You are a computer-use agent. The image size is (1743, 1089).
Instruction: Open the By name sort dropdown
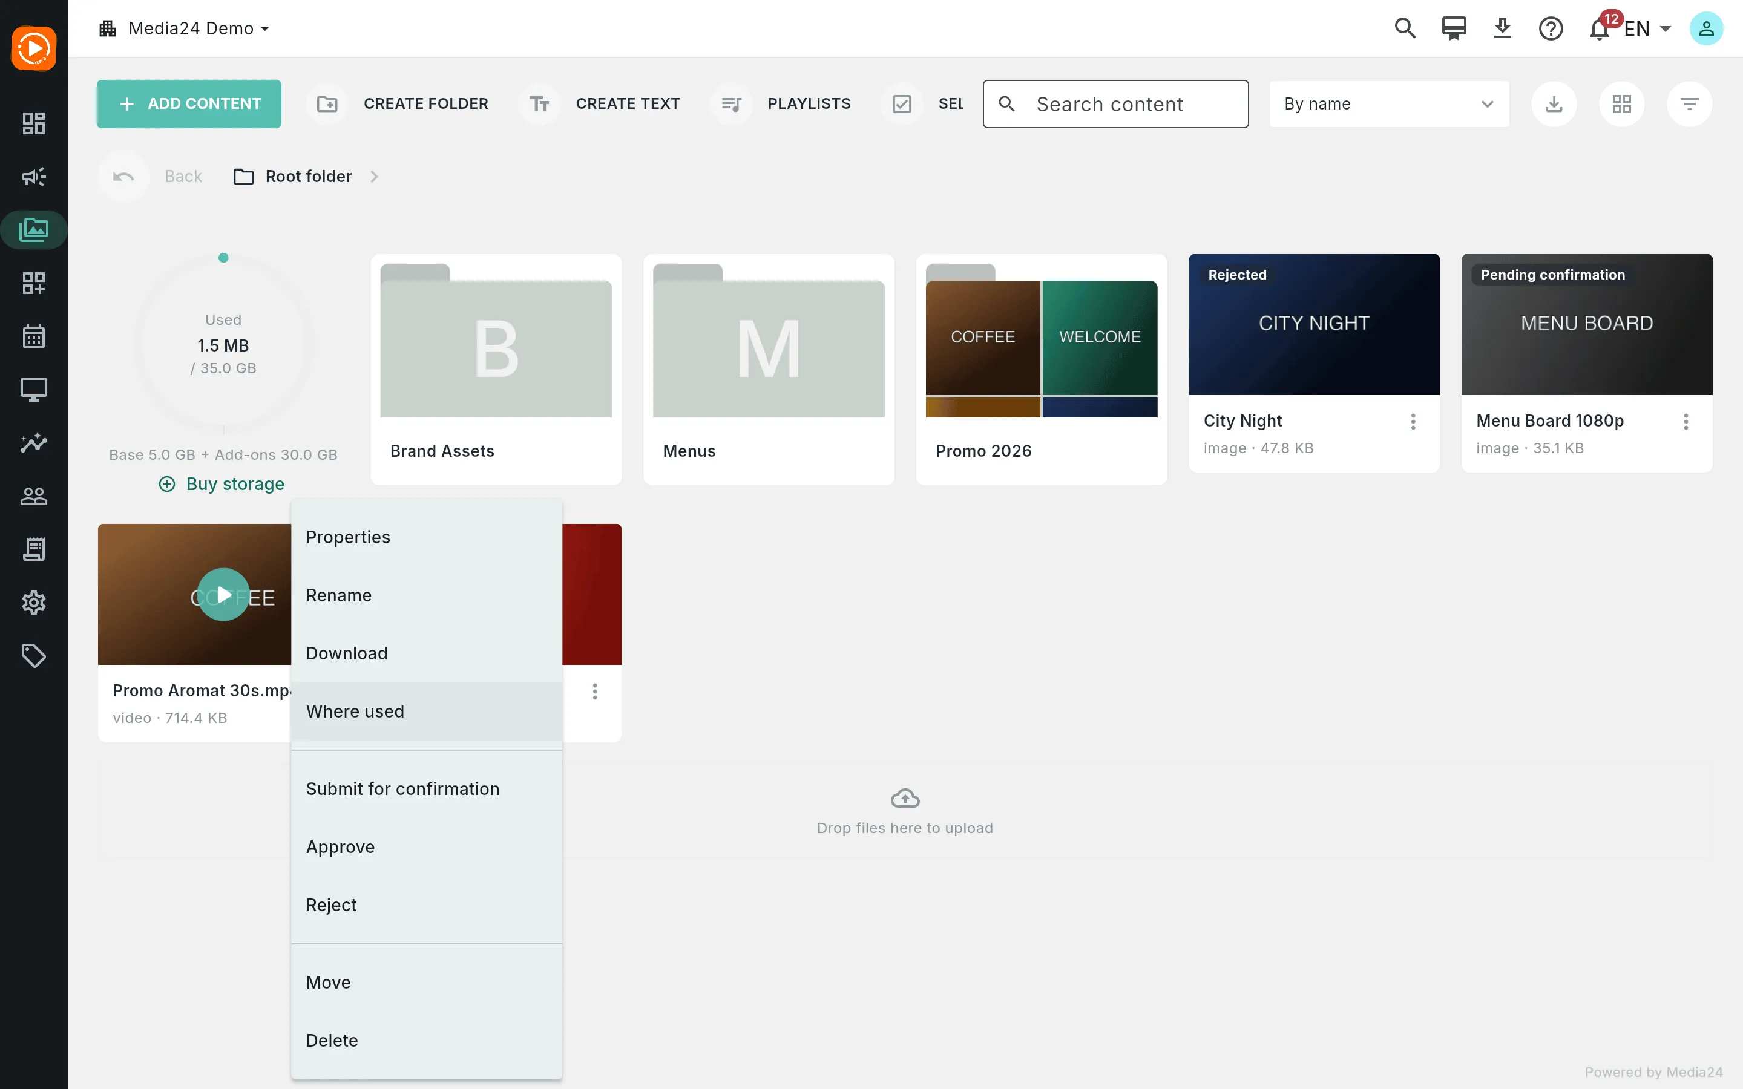(x=1388, y=103)
